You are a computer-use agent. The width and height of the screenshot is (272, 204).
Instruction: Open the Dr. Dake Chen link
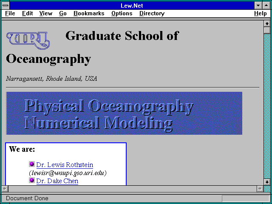pyautogui.click(x=57, y=181)
